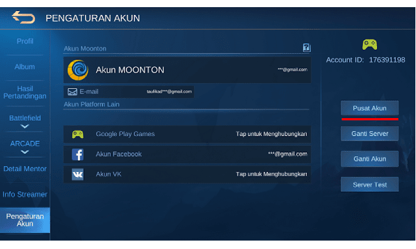This screenshot has height=249, width=416.
Task: Select the Battlefield sidebar item
Action: pyautogui.click(x=25, y=118)
